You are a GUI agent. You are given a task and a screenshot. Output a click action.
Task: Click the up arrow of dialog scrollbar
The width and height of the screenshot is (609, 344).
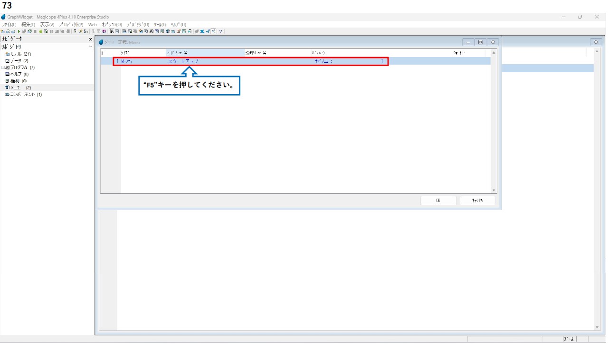click(494, 53)
